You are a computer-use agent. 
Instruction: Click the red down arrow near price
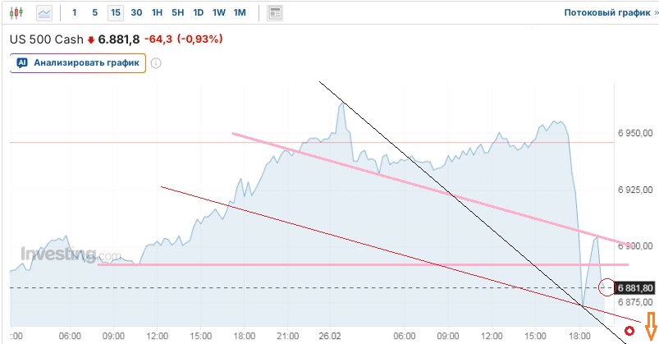point(90,39)
